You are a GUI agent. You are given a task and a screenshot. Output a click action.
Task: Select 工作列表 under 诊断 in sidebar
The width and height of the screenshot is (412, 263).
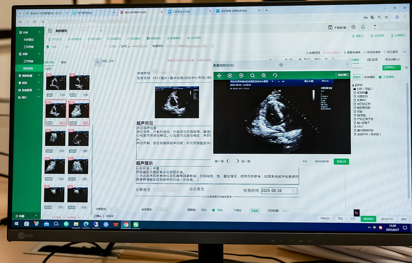[28, 61]
